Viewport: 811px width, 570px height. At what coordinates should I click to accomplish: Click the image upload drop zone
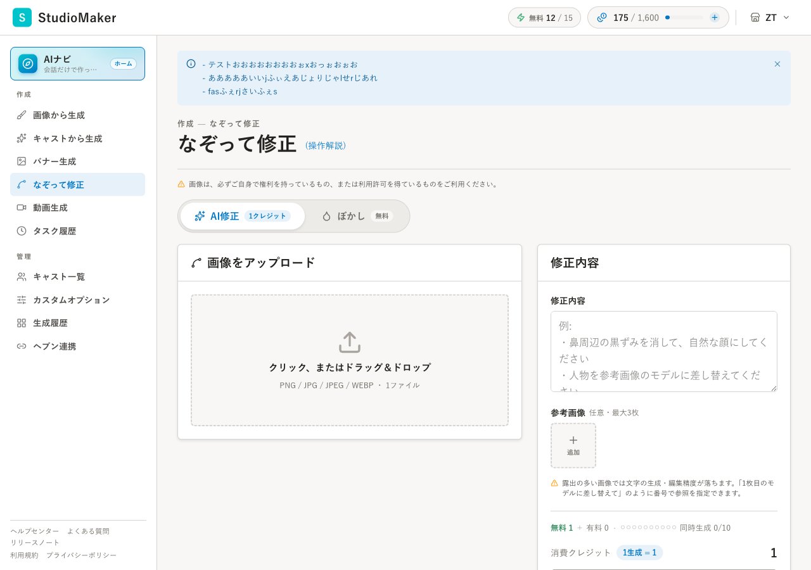click(x=350, y=360)
